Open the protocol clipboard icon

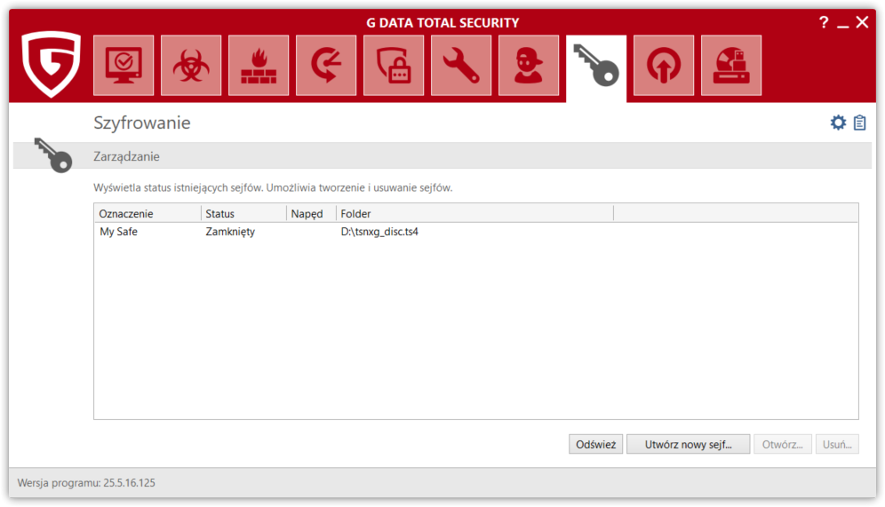click(859, 123)
